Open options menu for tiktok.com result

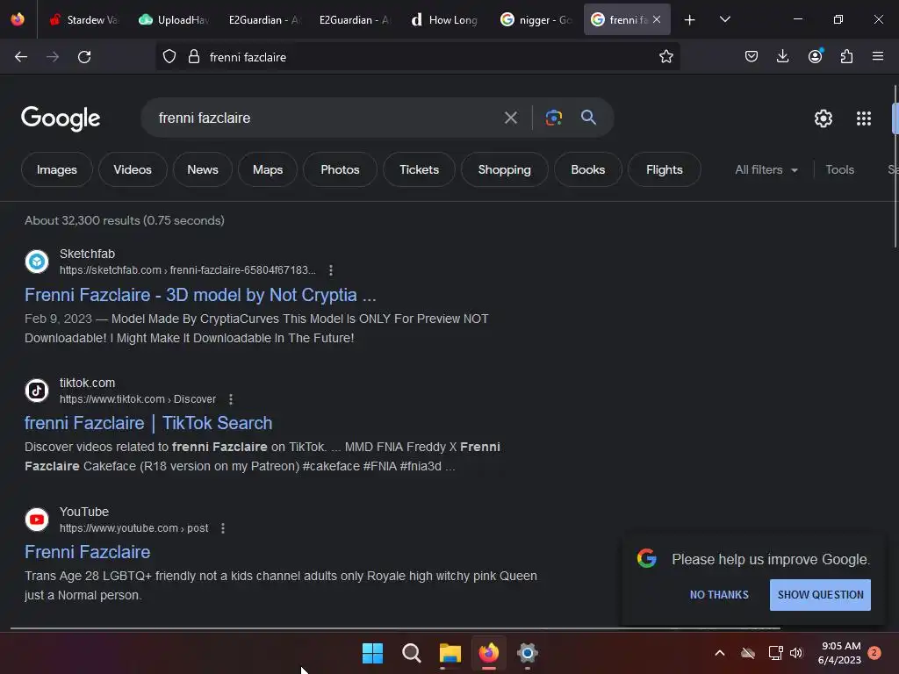point(231,399)
